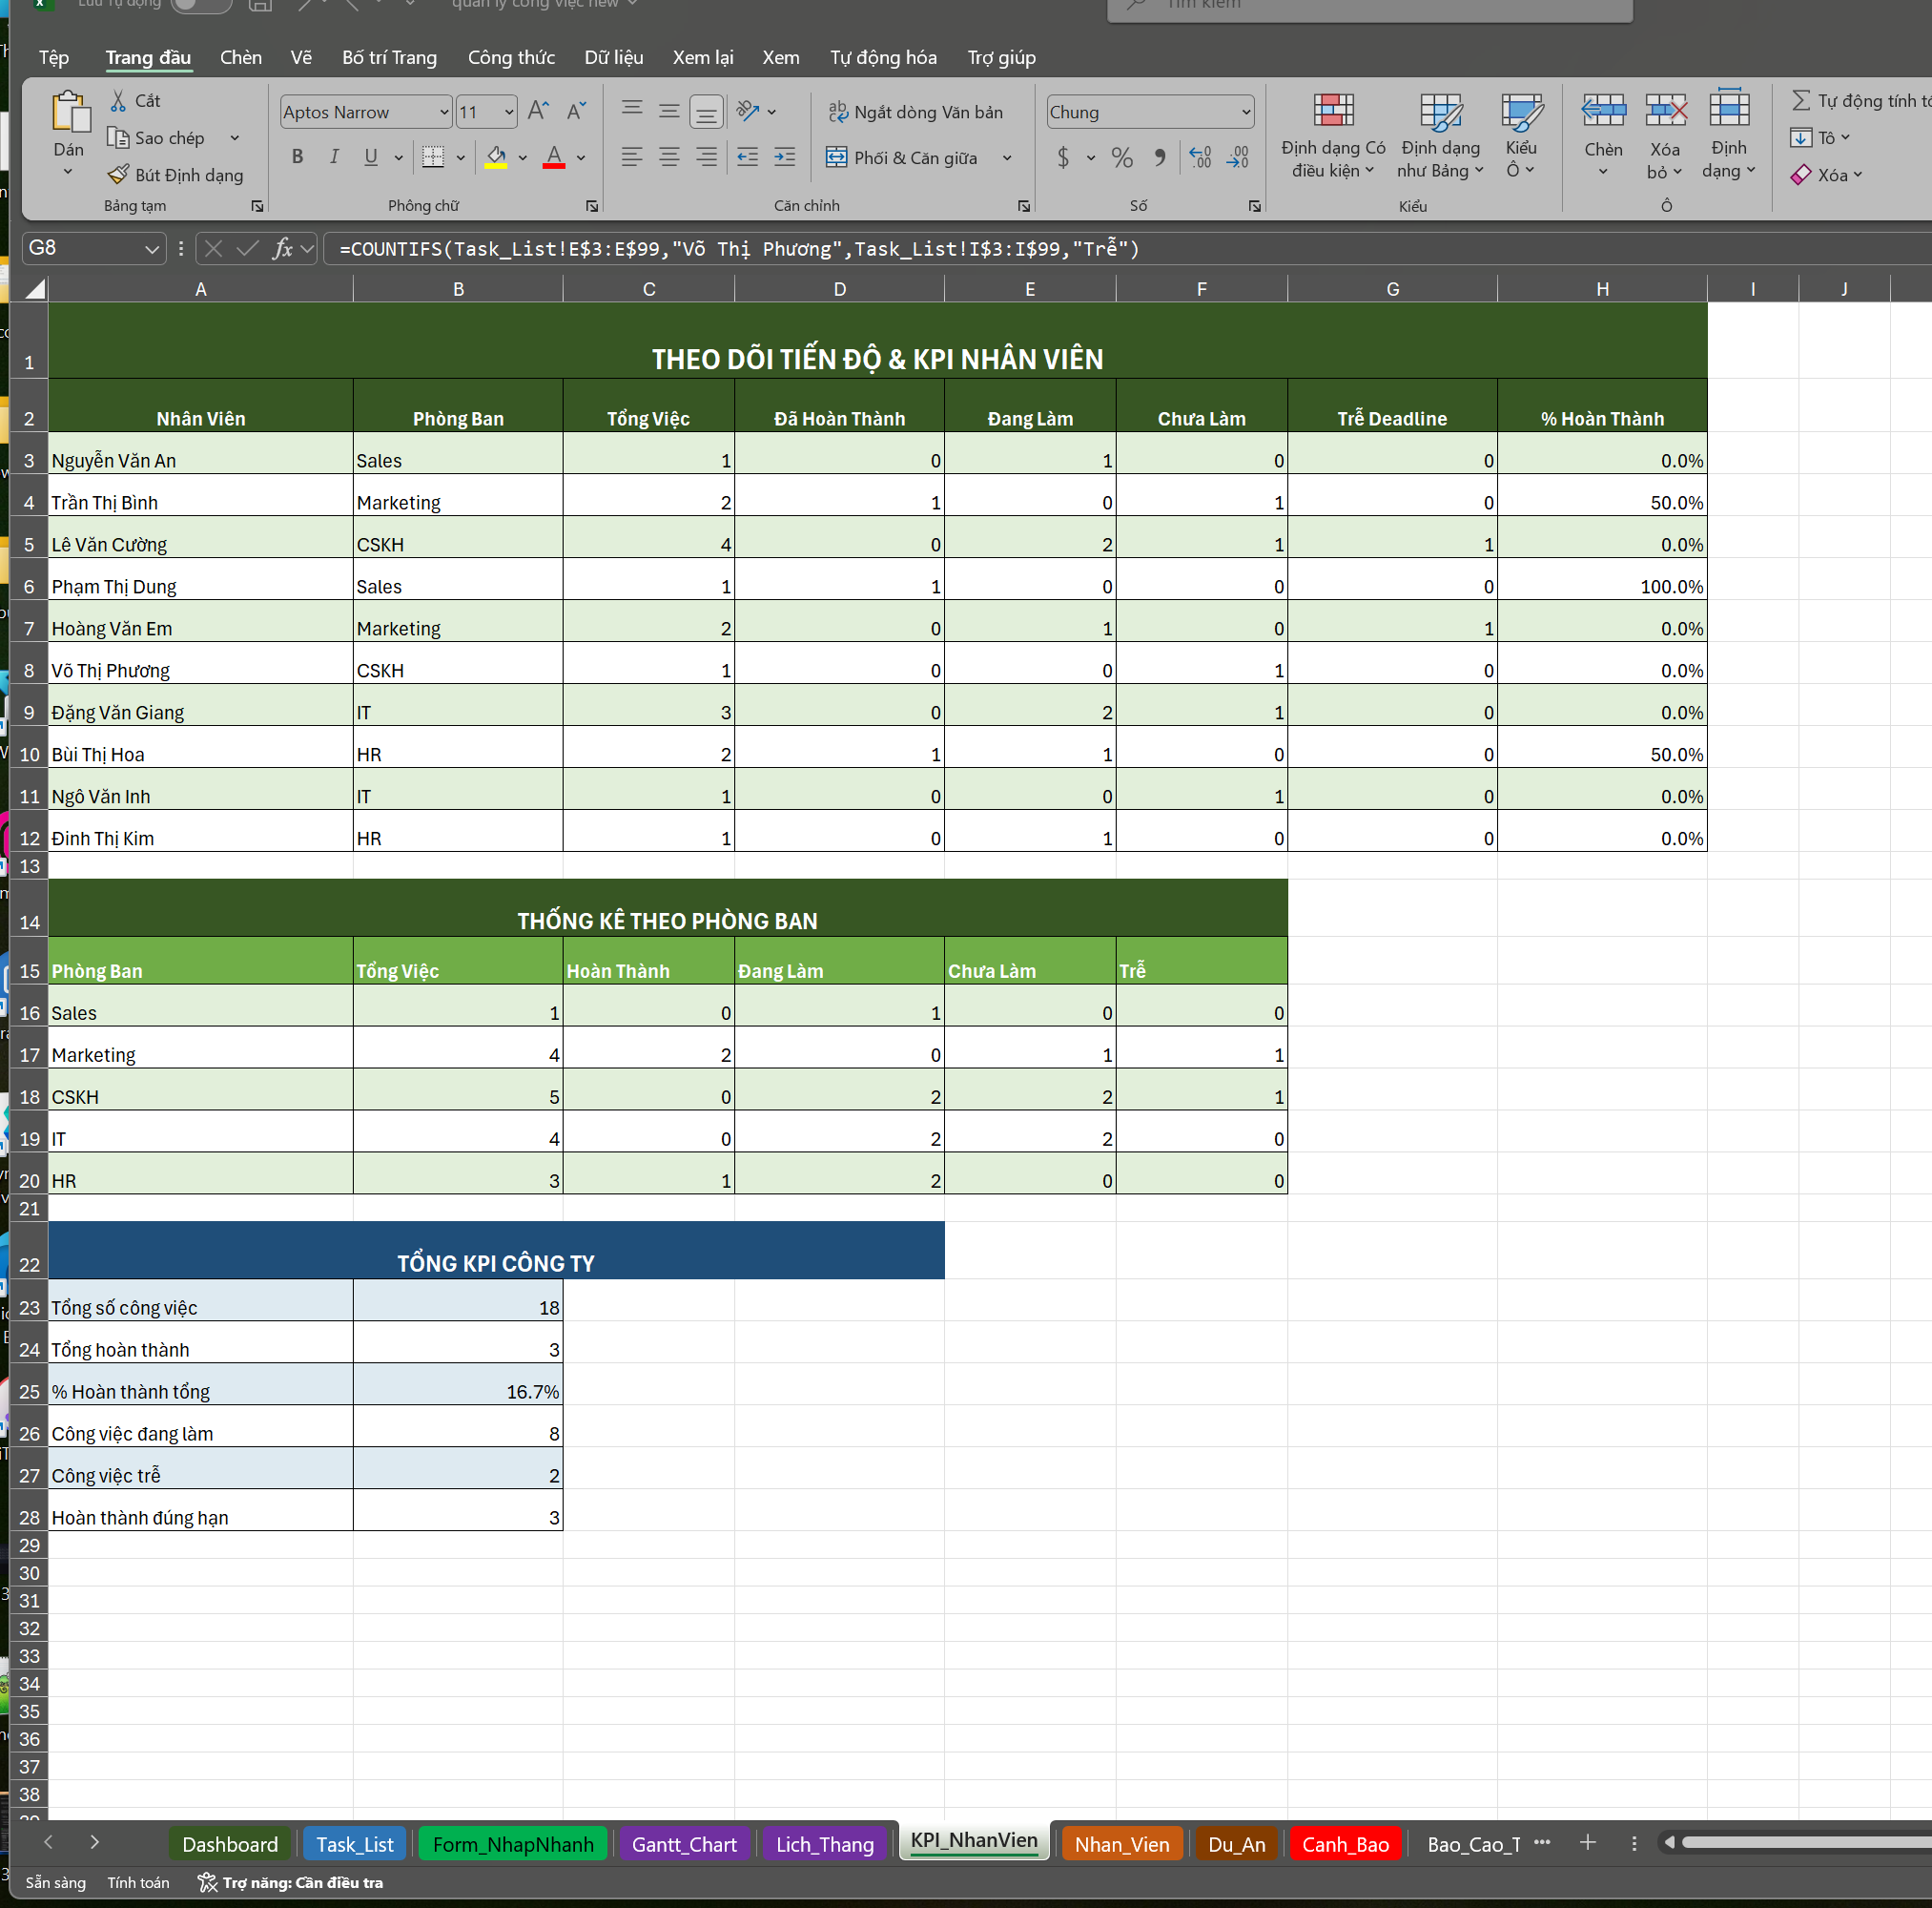Align text to middle of cell
Viewport: 1932px width, 1908px height.
point(669,110)
